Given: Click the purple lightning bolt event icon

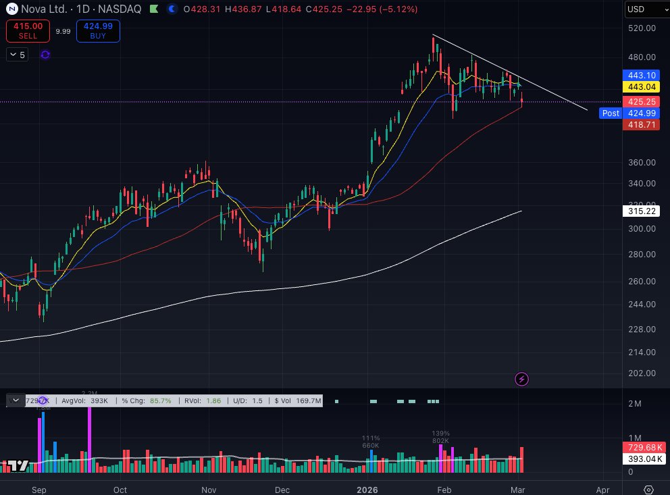Looking at the screenshot, I should coord(521,379).
